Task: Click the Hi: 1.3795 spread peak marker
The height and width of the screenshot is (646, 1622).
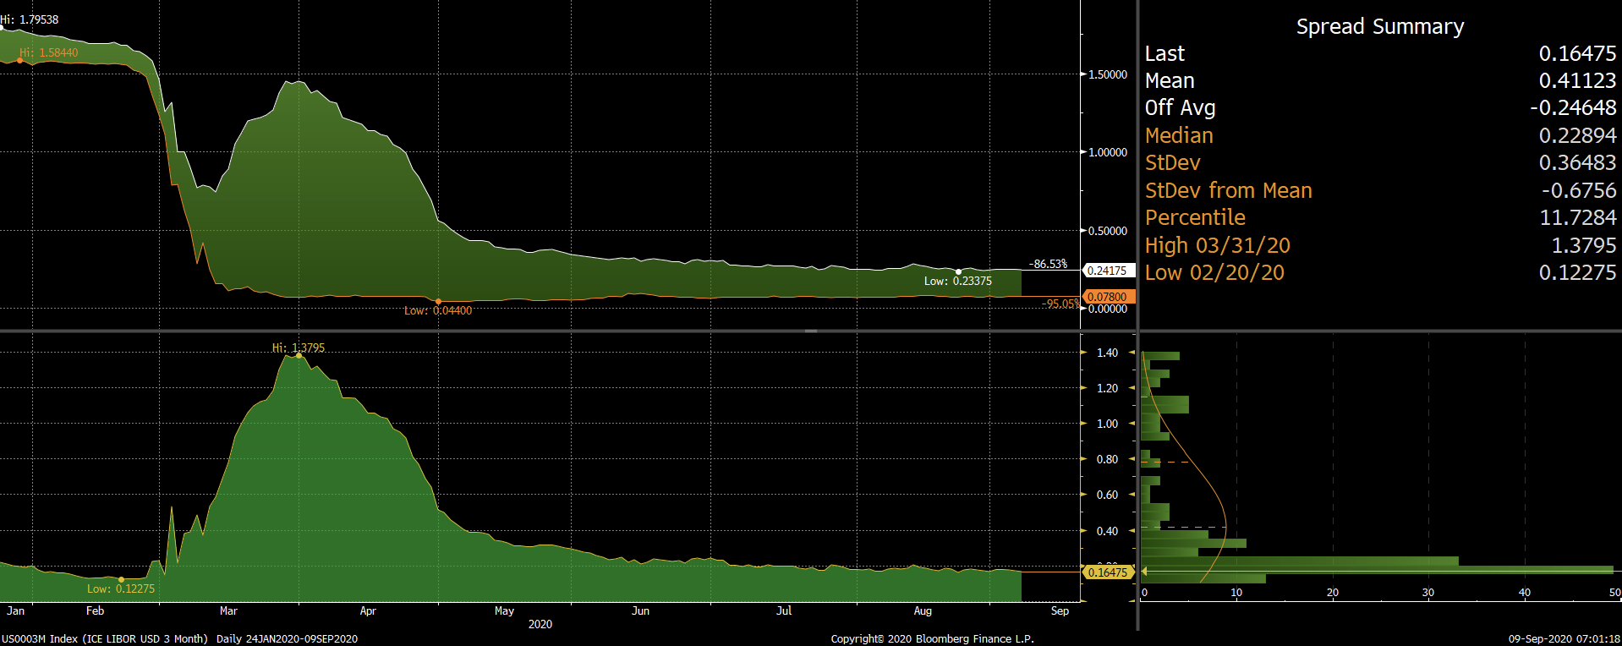Action: point(299,355)
